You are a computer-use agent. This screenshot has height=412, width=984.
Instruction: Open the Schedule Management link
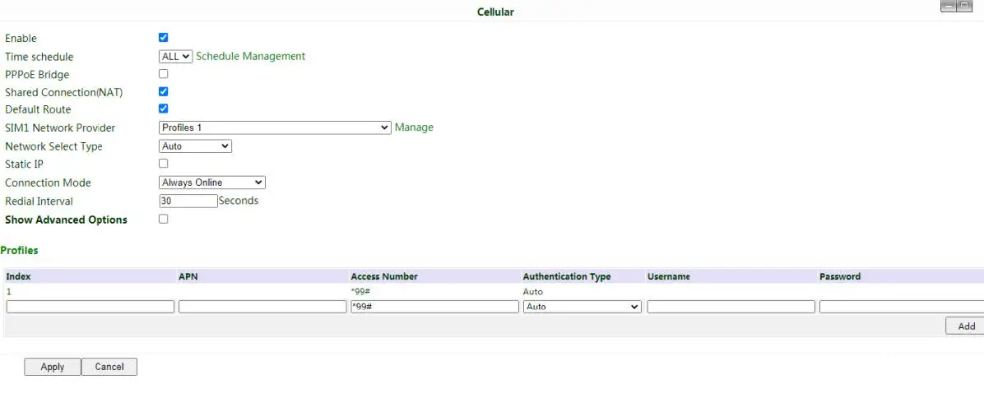pyautogui.click(x=250, y=57)
